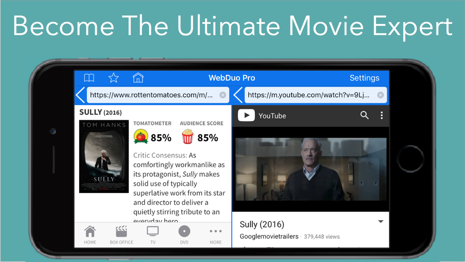
Task: Expand the Sully (2016) video description
Action: (x=381, y=222)
